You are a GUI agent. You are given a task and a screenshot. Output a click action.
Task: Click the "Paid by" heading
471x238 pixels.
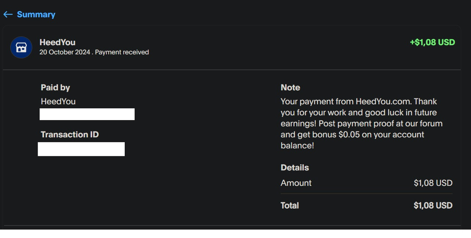pos(55,87)
